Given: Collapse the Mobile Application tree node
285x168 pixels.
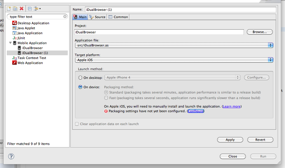Looking at the screenshot, I should point(10,43).
